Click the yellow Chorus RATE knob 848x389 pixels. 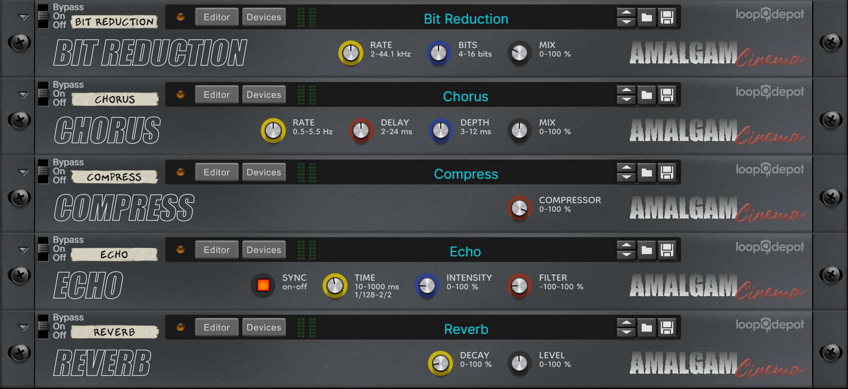coord(273,130)
